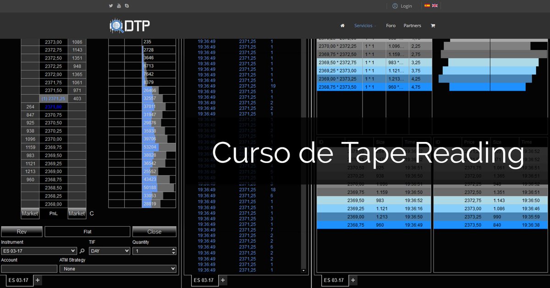550x288 pixels.
Task: Click the Login link
Action: 406,6
